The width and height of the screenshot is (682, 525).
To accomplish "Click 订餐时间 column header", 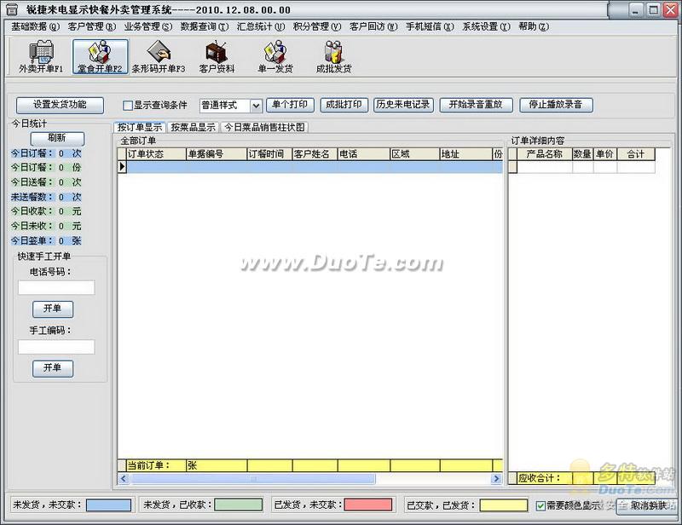I will pyautogui.click(x=269, y=154).
